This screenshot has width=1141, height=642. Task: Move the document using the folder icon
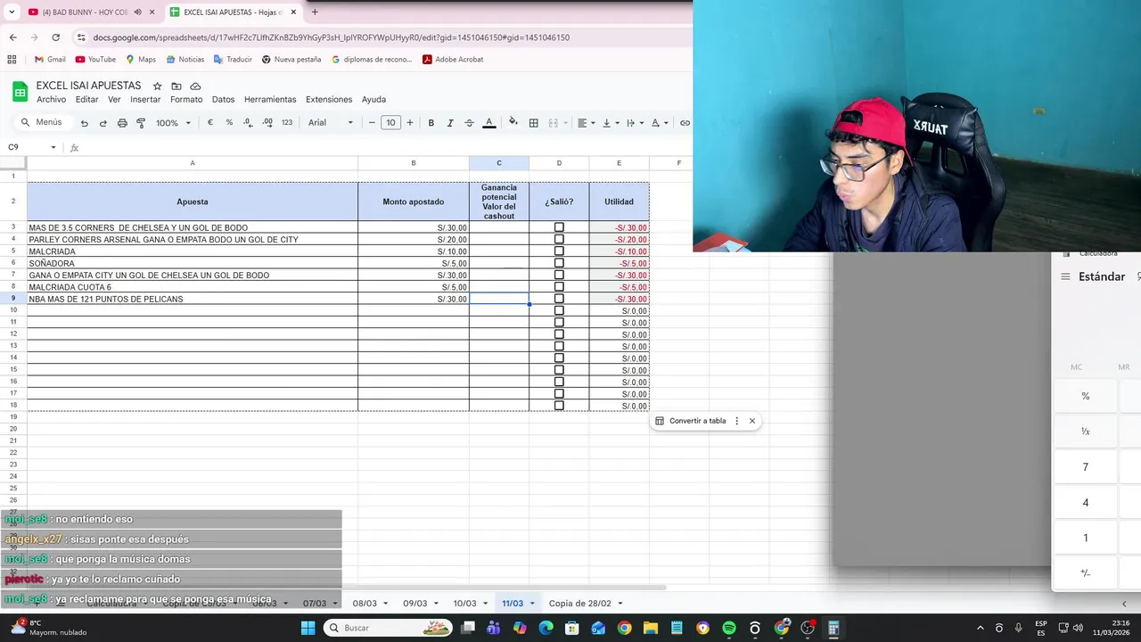click(176, 86)
